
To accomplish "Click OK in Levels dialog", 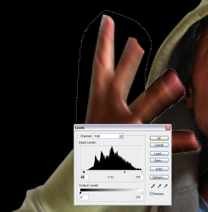I will pyautogui.click(x=159, y=138).
